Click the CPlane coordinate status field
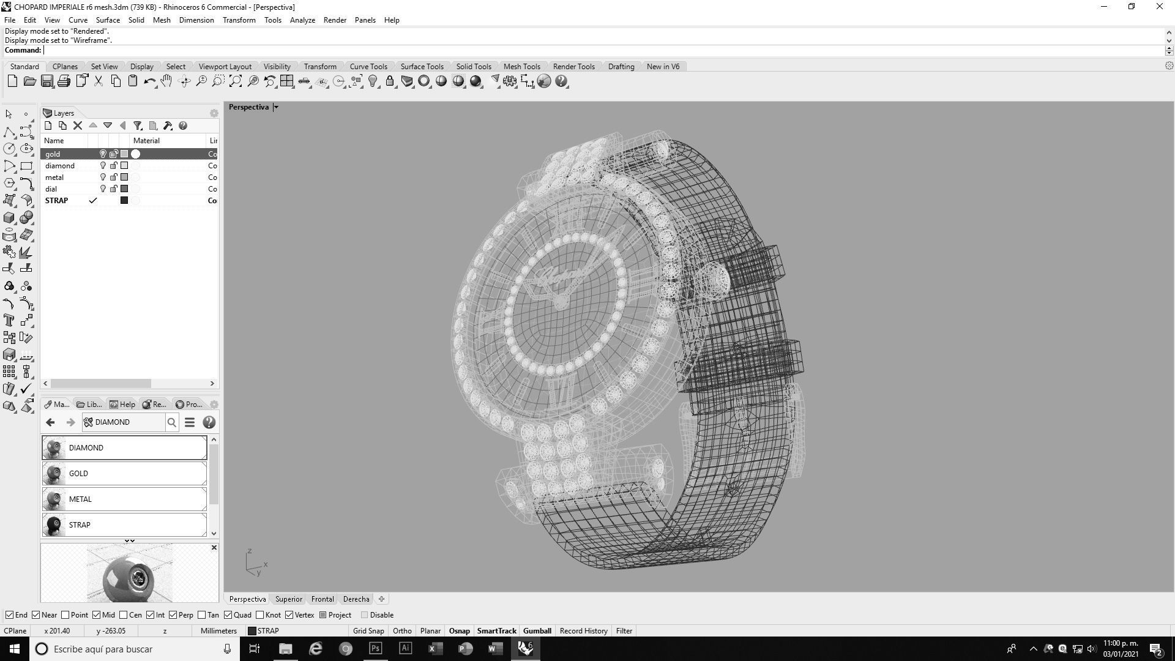 (15, 631)
